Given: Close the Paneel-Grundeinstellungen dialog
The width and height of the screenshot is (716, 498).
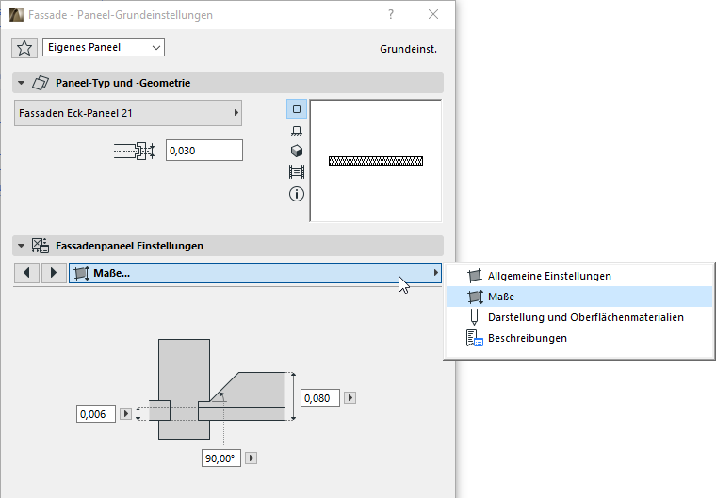Looking at the screenshot, I should 433,15.
